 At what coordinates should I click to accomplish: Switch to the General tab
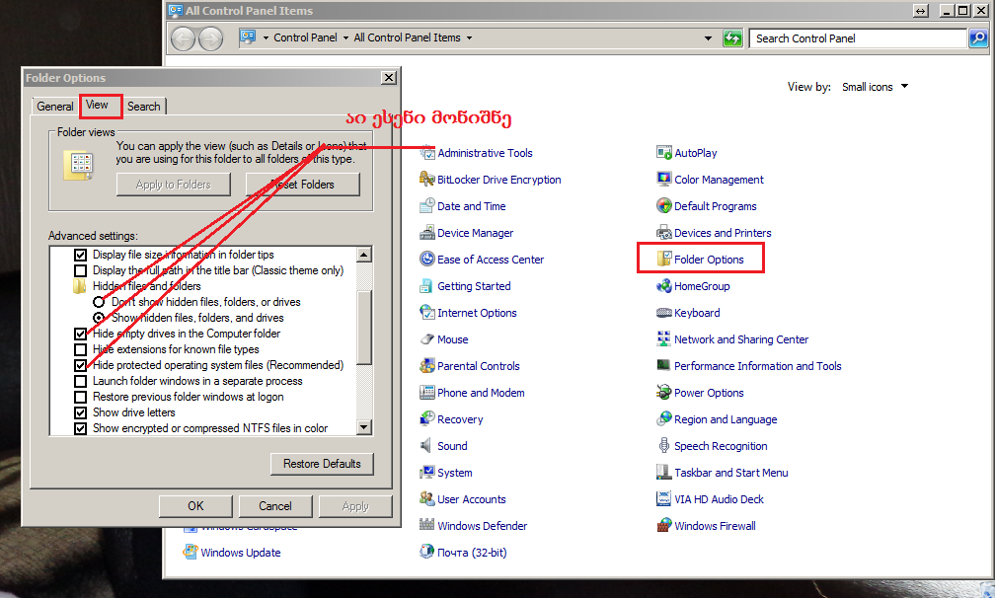pyautogui.click(x=55, y=107)
